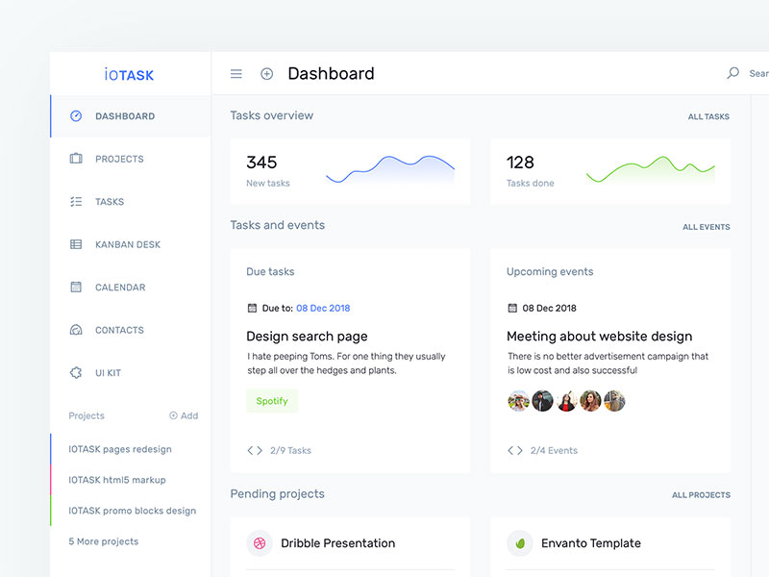Viewport: 769px width, 577px height.
Task: Click the circular plus icon next to Dashboard title
Action: (266, 73)
